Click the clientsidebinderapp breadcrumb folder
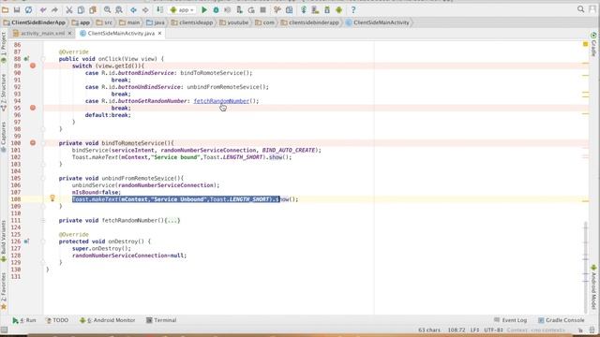 point(310,22)
